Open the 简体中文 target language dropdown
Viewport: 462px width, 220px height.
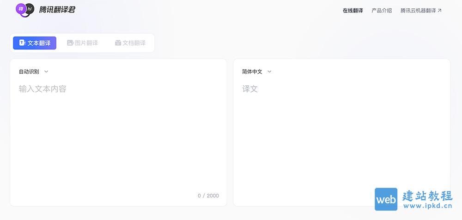[256, 71]
